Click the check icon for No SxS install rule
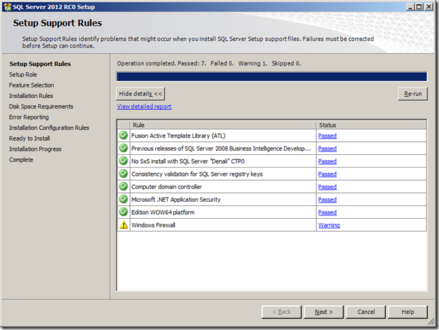The image size is (439, 330). click(x=123, y=161)
